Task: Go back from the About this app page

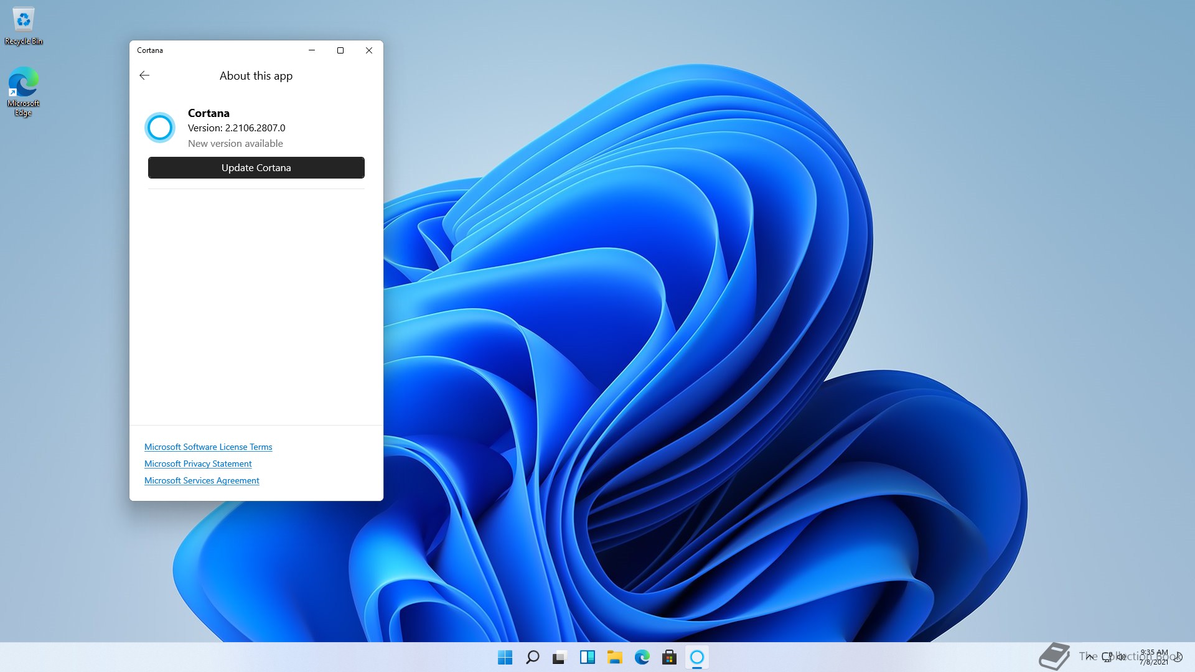Action: 144,75
